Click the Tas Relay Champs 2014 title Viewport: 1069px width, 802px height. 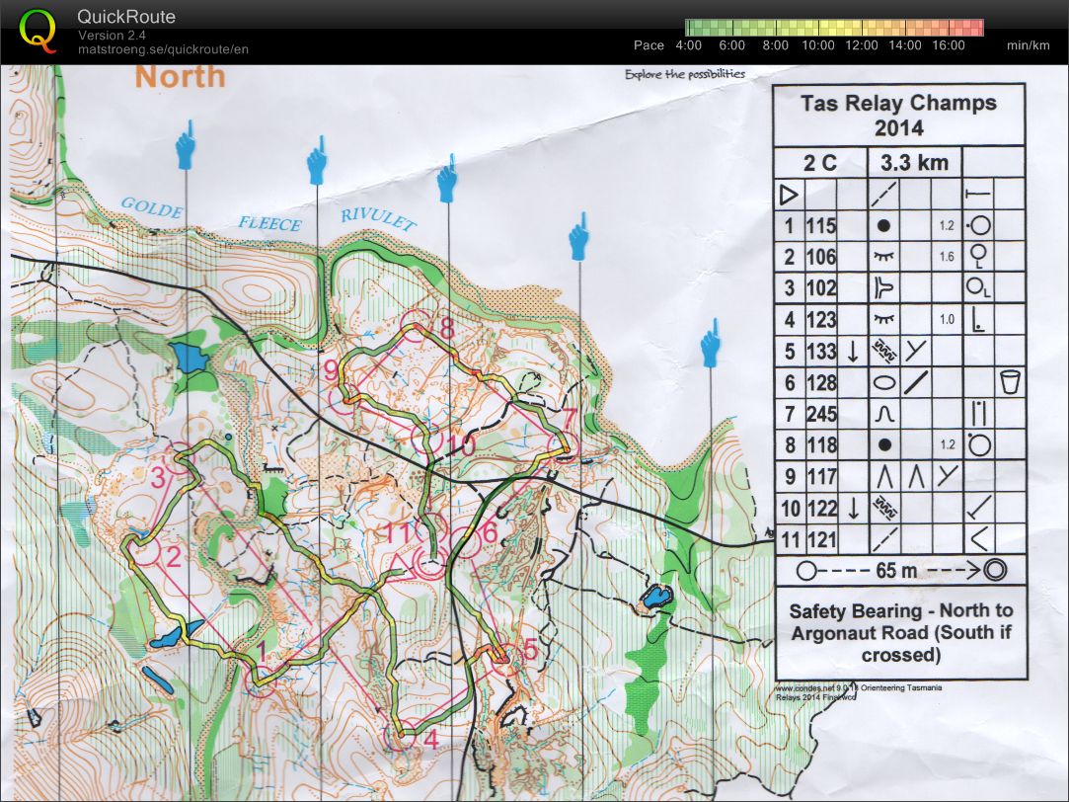click(x=898, y=115)
